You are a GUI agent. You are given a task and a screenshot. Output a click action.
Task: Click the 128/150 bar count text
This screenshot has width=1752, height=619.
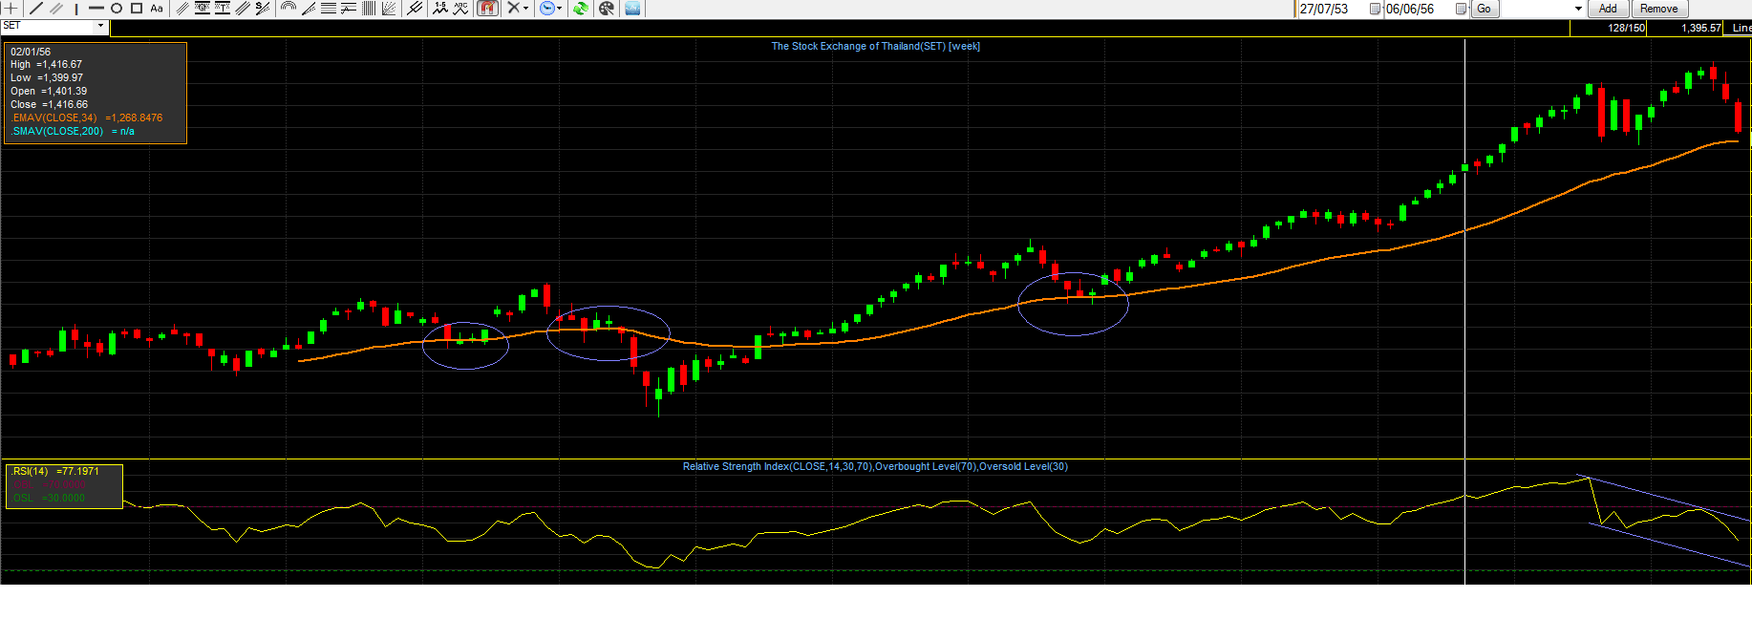(1627, 28)
